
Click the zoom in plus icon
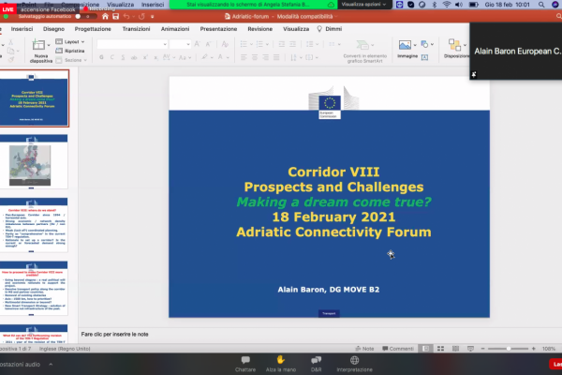click(x=533, y=349)
